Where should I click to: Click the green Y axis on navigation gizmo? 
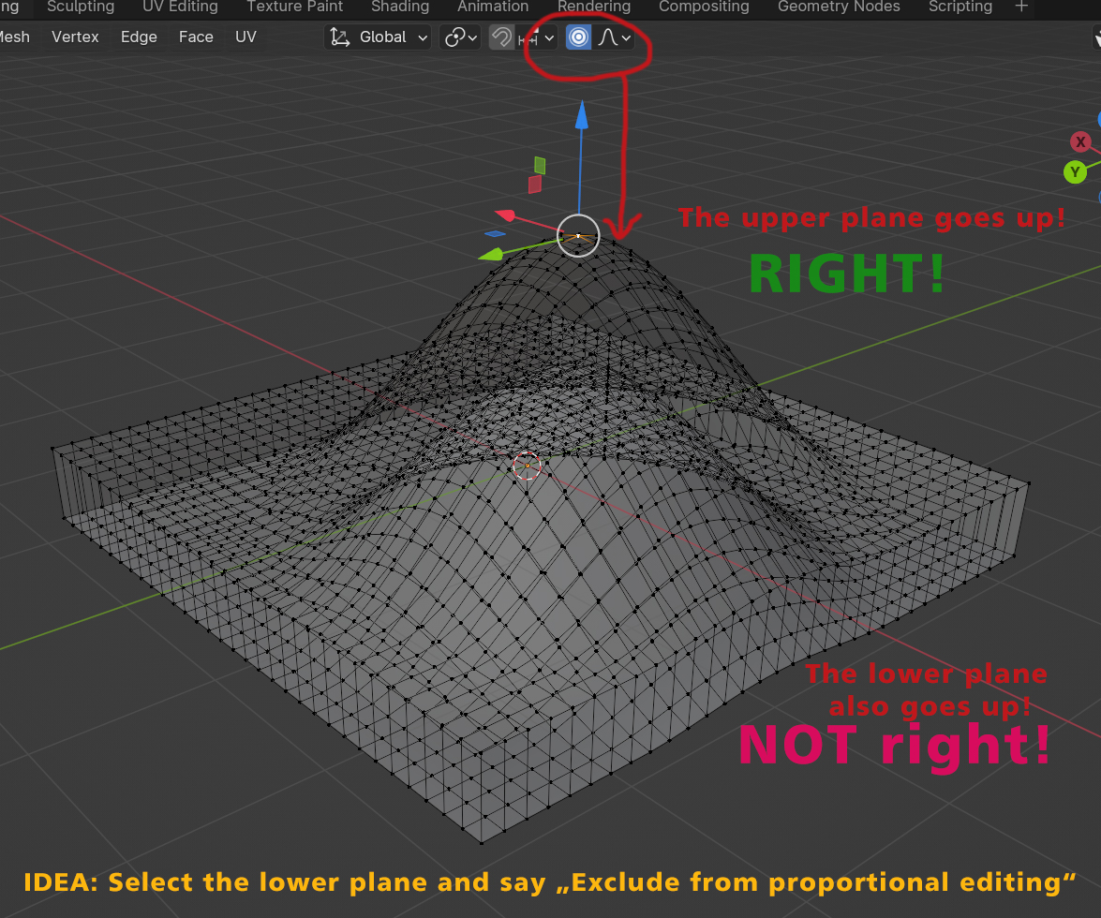point(1075,172)
